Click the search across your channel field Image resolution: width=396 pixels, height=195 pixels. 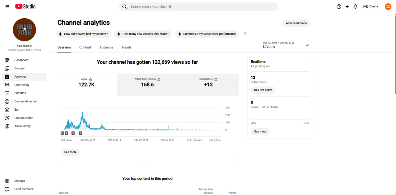click(x=198, y=6)
